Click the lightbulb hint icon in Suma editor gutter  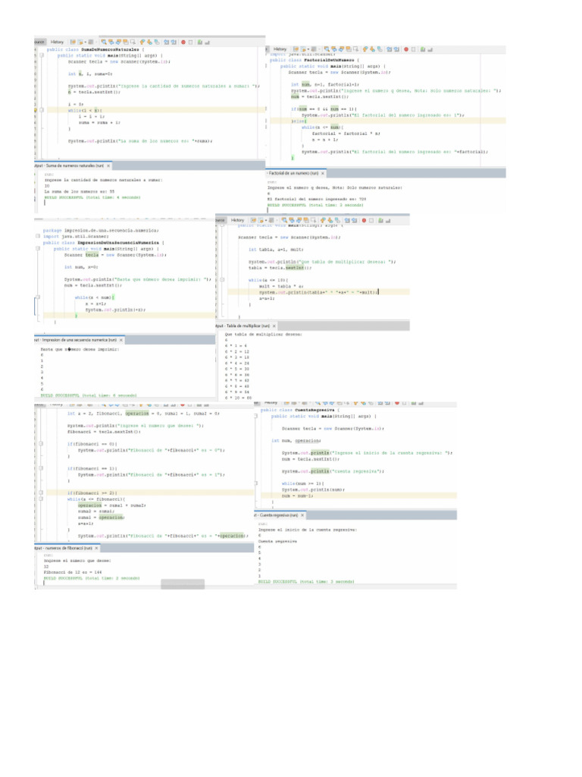point(35,109)
